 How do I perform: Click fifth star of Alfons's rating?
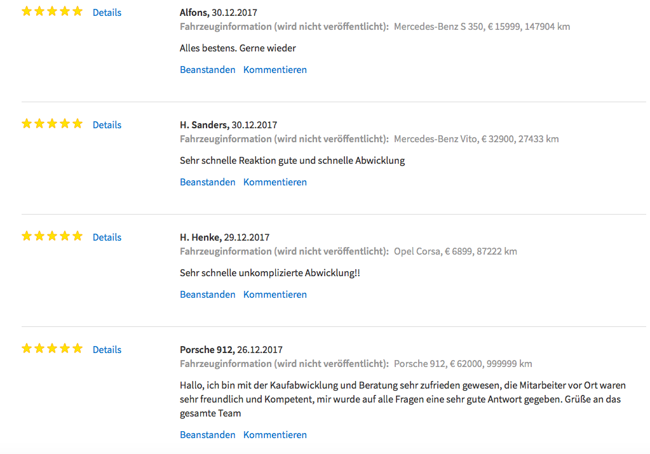[78, 11]
